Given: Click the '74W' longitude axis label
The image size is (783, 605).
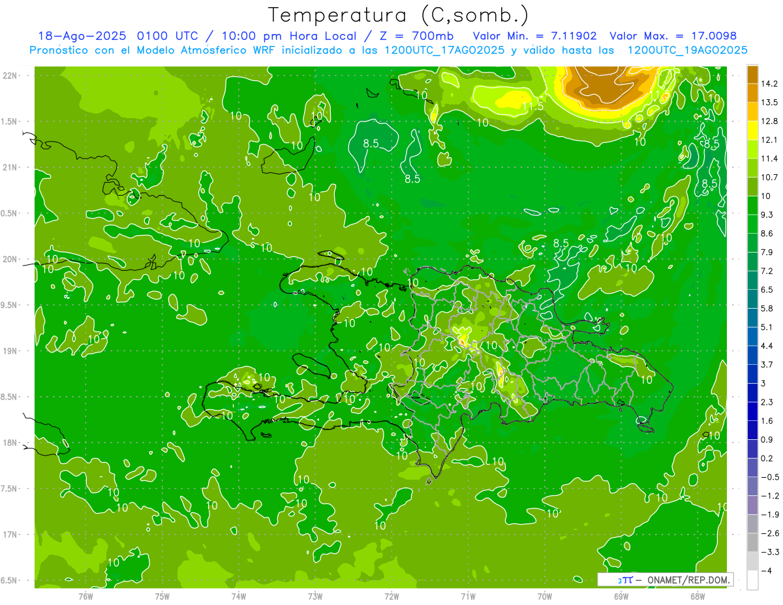Looking at the screenshot, I should tap(238, 596).
